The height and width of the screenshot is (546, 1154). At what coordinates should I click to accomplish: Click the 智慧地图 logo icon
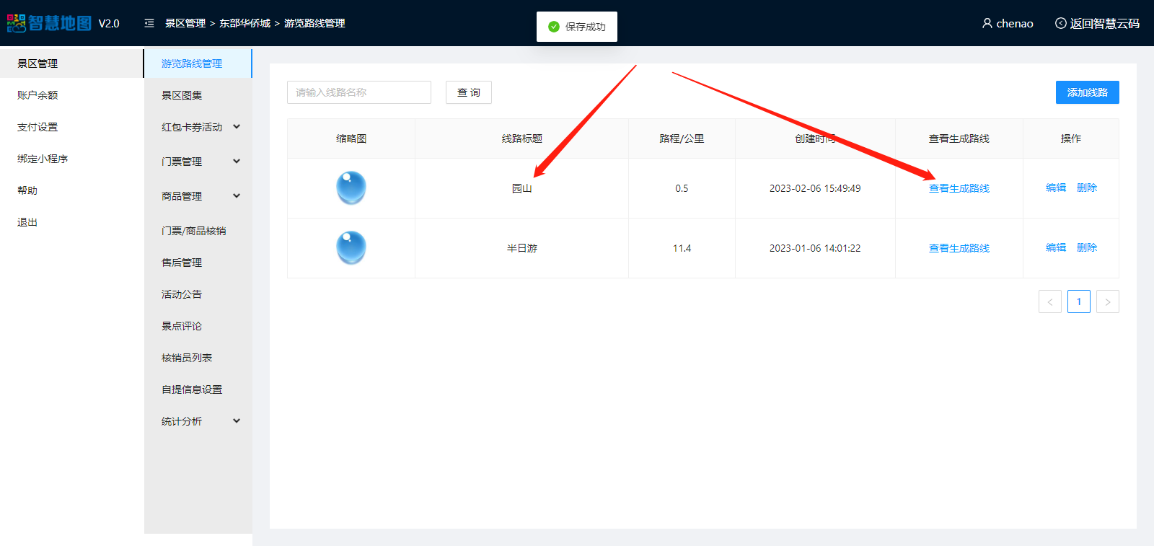coord(17,23)
